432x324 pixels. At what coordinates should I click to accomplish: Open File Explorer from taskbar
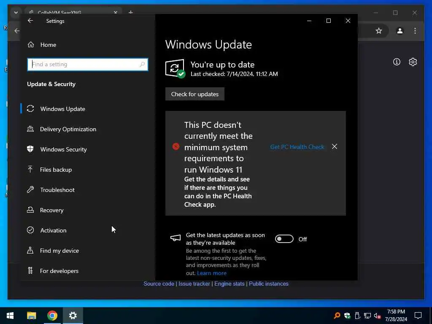(31, 316)
